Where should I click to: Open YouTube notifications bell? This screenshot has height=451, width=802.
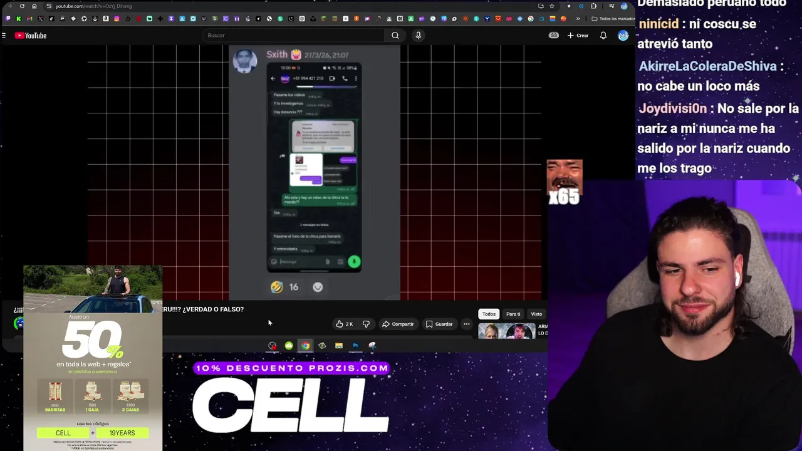click(x=603, y=36)
